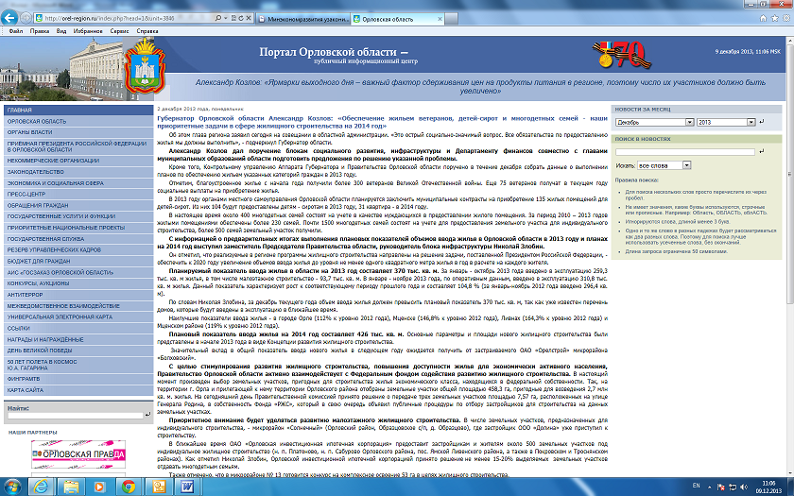The image size is (794, 496).
Task: Open АНТИТЕРРОР sidebar link
Action: tap(78, 295)
